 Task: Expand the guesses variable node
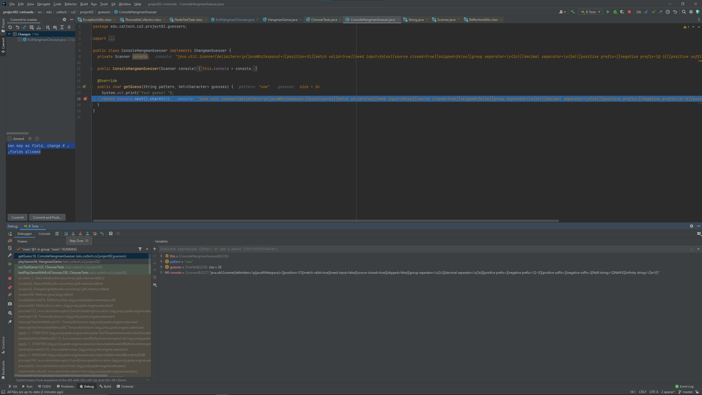(161, 267)
